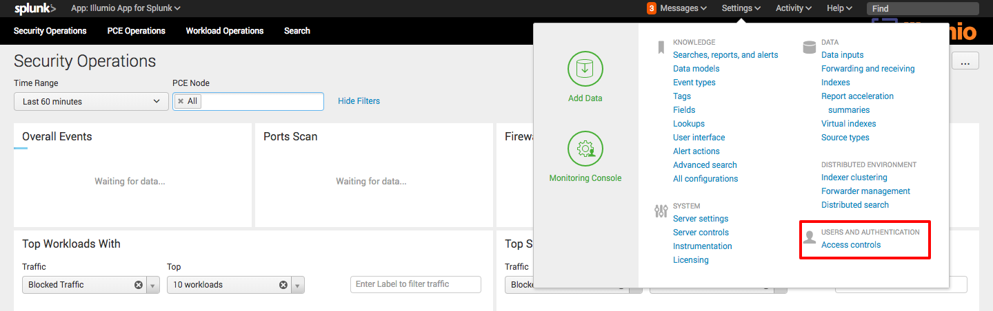The width and height of the screenshot is (993, 311).
Task: Click the orange 3 messages badge
Action: (x=651, y=8)
